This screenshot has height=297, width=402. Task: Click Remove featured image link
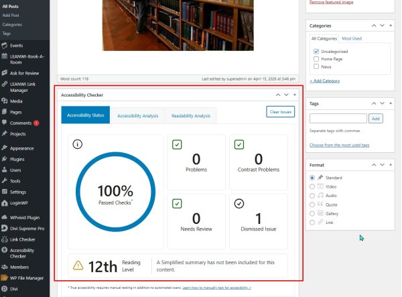tap(331, 2)
